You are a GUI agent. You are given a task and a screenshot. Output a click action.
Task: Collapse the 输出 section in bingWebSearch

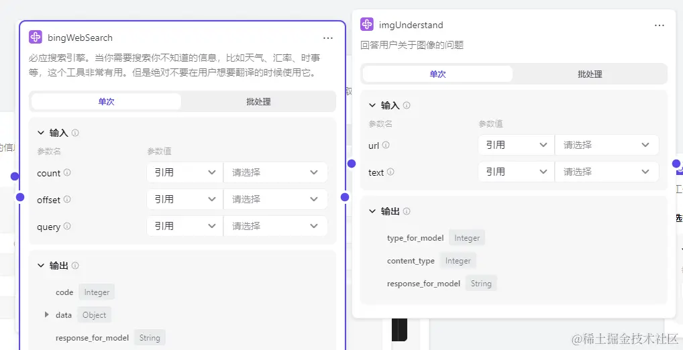(x=41, y=265)
